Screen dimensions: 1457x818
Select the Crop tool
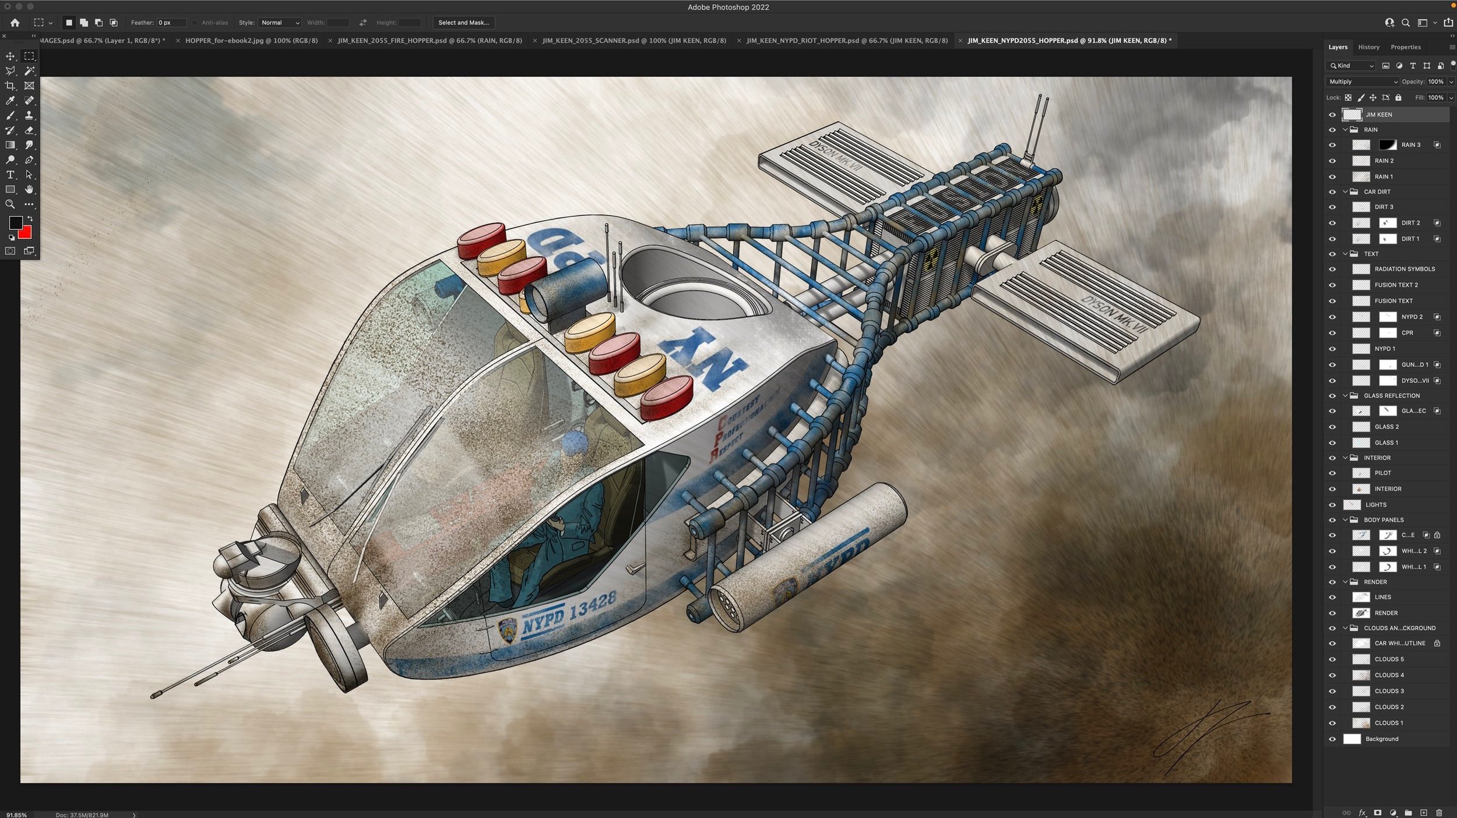pos(10,86)
